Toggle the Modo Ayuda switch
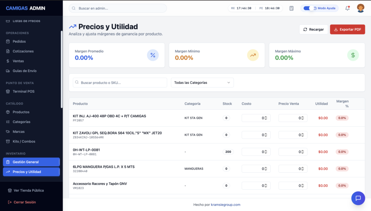This screenshot has height=211, width=371. tap(309, 8)
